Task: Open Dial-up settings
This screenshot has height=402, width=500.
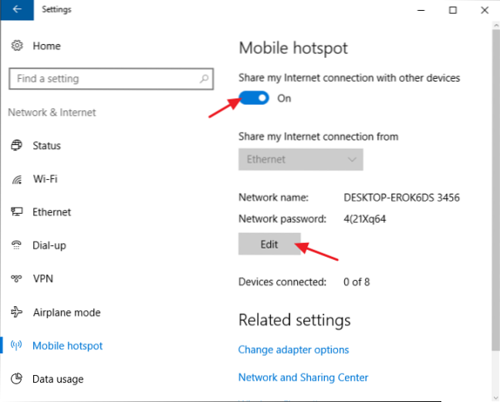Action: point(49,245)
